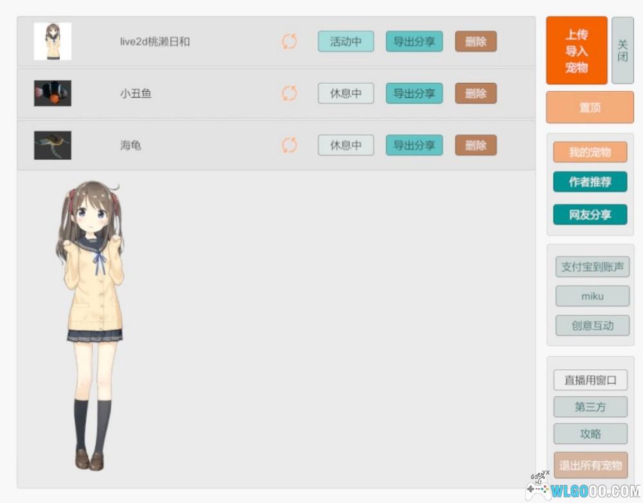
Task: Delete the 海龟 pet
Action: 476,145
